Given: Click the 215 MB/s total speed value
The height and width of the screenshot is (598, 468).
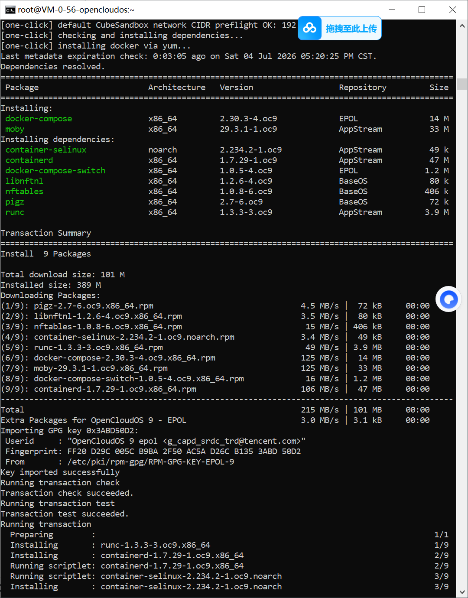Looking at the screenshot, I should click(x=320, y=410).
